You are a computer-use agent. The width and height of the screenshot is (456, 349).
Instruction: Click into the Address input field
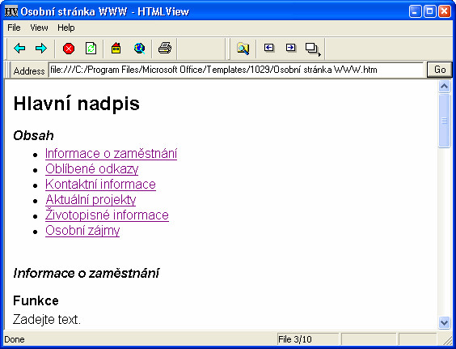(x=236, y=70)
